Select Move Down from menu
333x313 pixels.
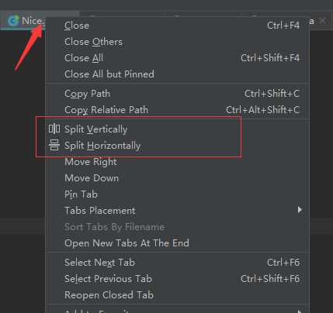click(178, 178)
